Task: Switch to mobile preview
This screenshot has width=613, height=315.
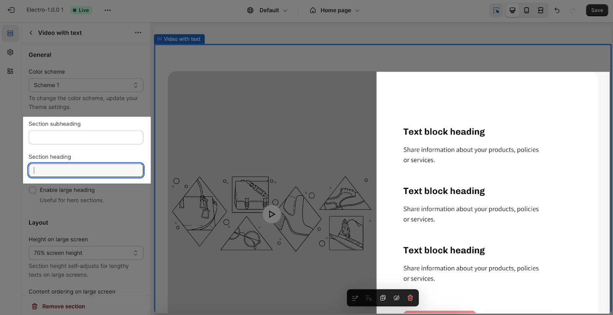Action: 526,10
